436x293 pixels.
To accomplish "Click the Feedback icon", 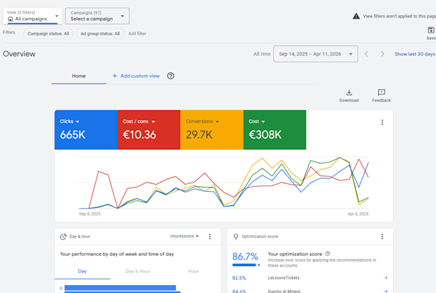I will (382, 92).
